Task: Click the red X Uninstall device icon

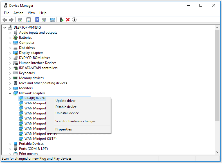Action: click(x=68, y=20)
